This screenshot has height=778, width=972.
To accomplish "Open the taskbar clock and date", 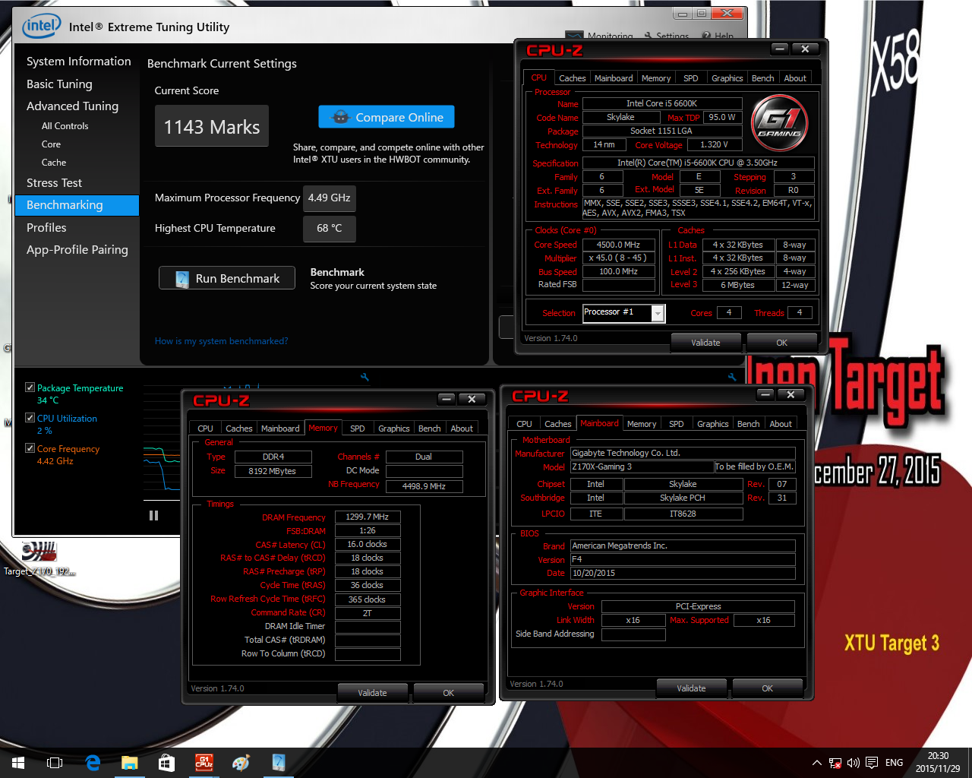I will (938, 762).
